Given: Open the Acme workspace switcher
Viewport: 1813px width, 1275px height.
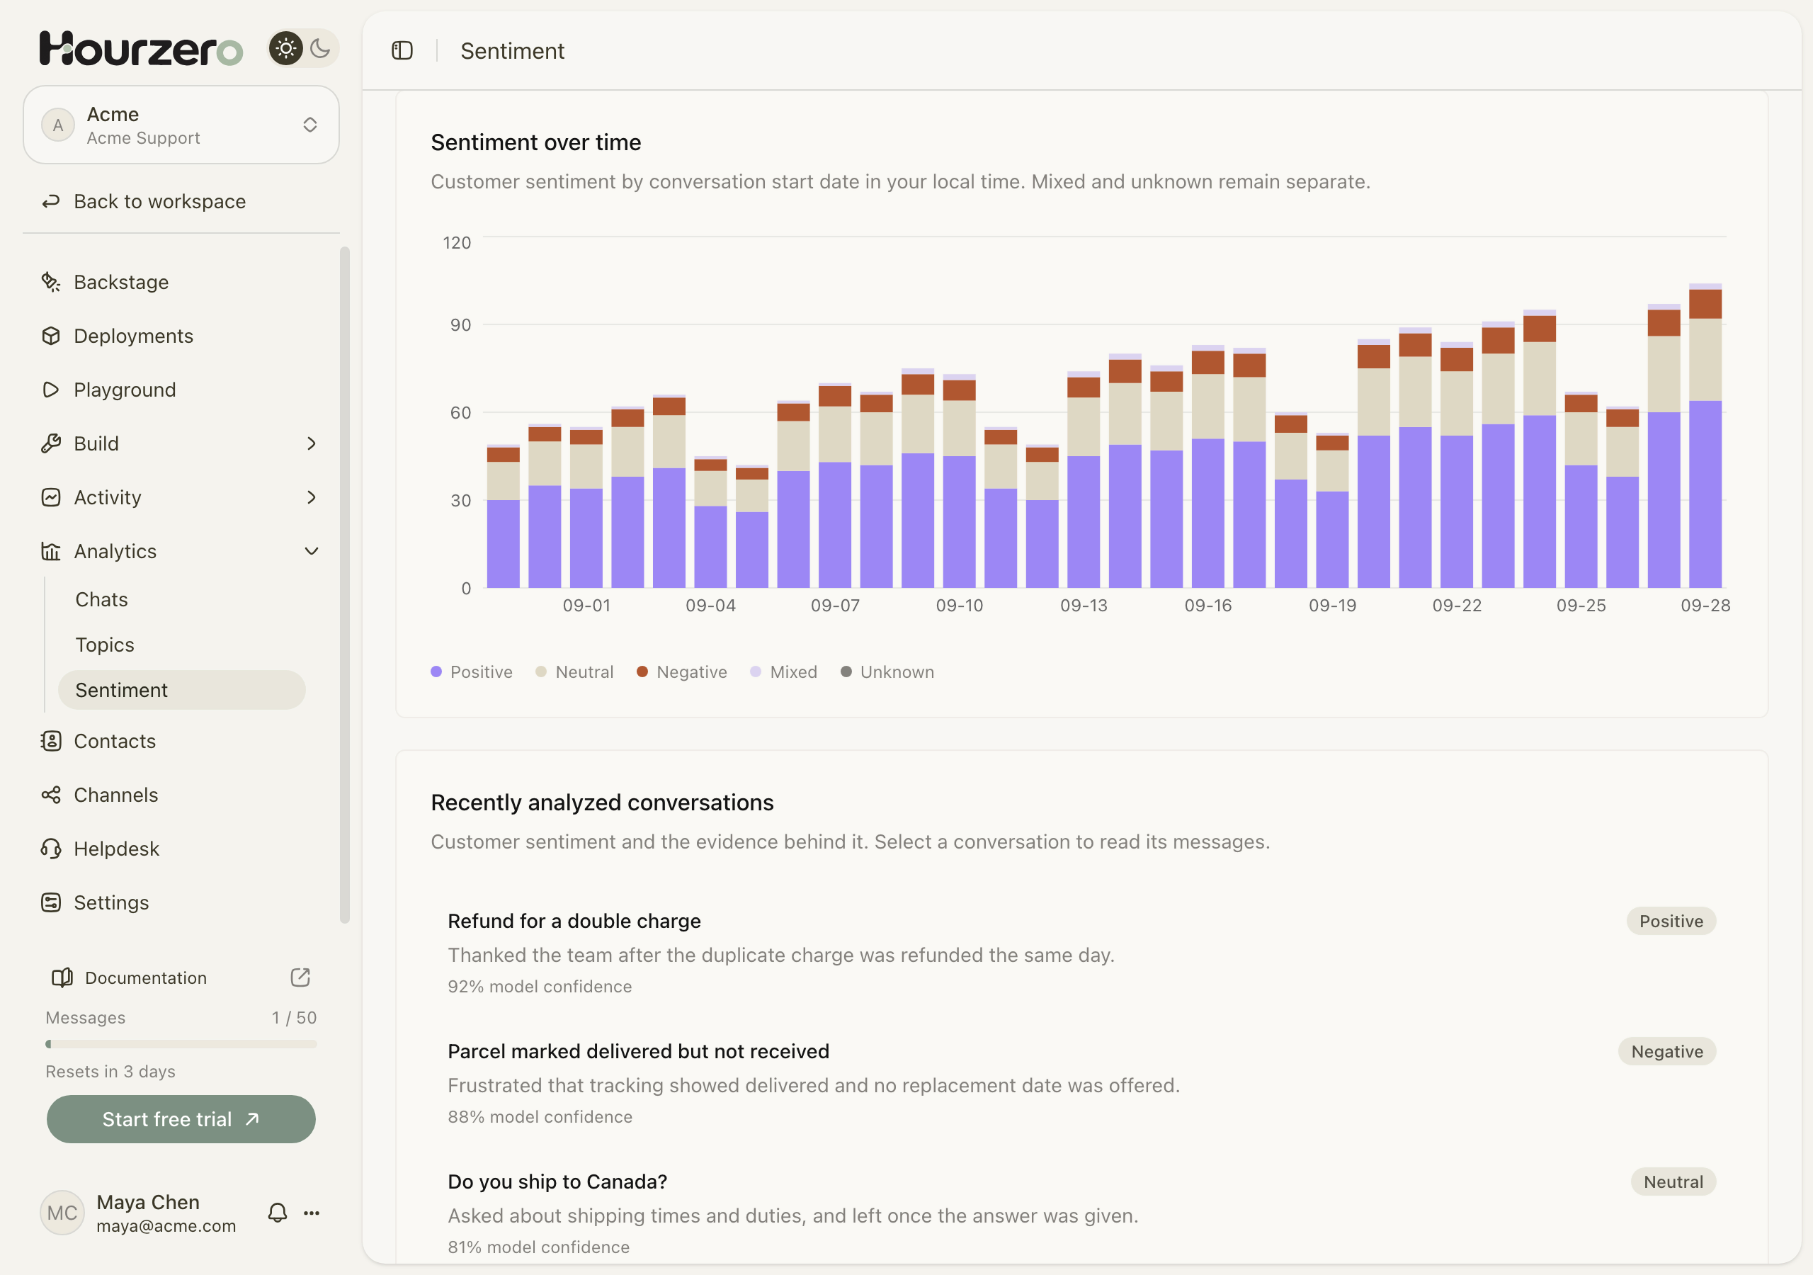Looking at the screenshot, I should click(181, 125).
